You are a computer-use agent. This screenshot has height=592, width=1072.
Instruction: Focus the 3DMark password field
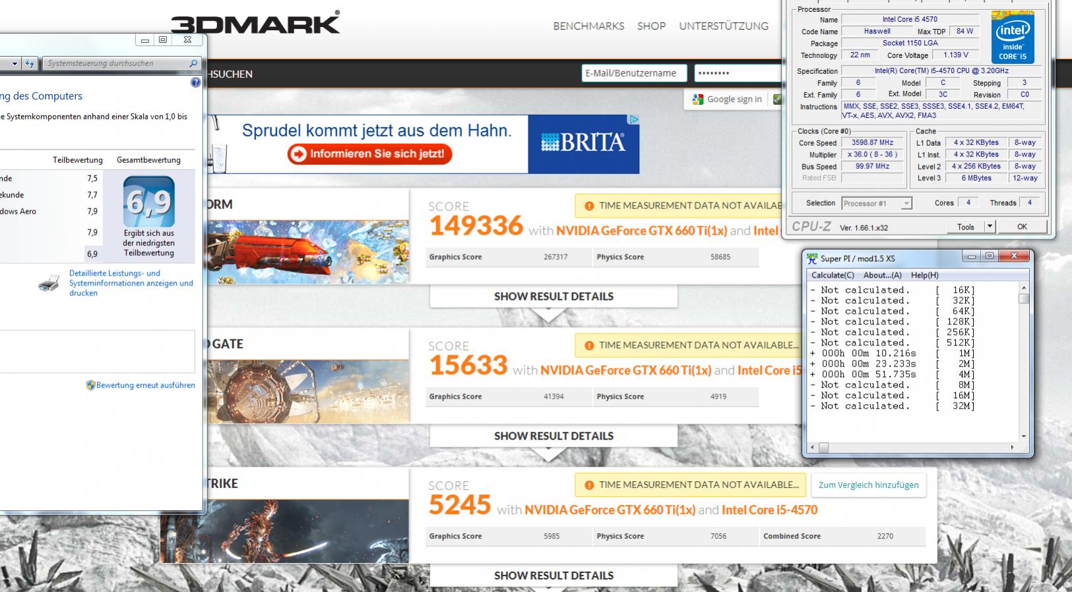737,73
